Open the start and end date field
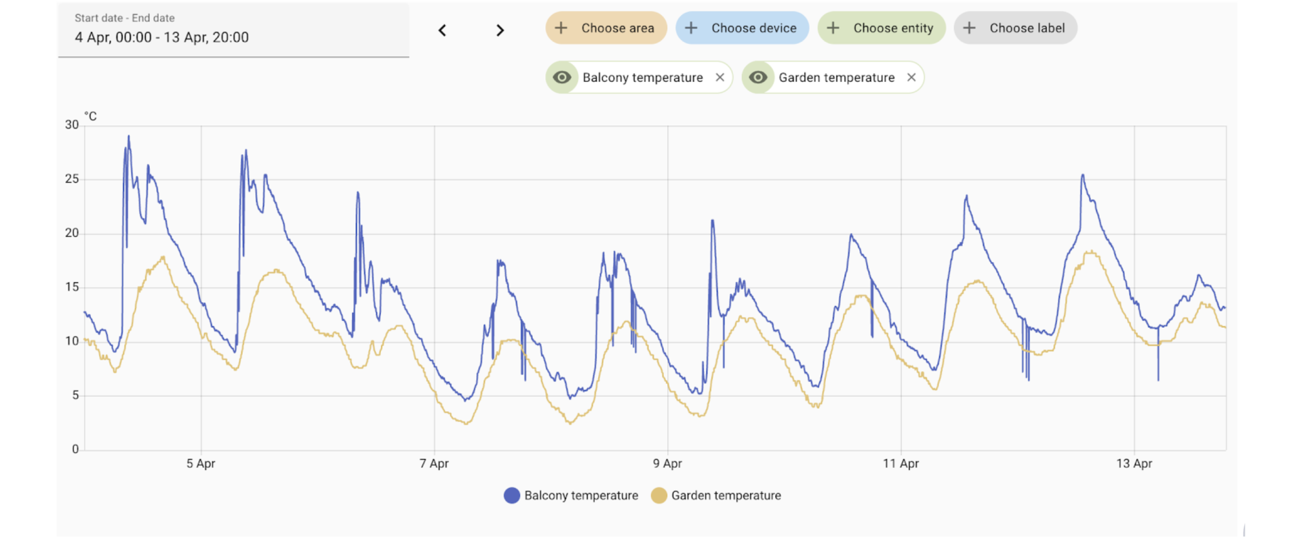 [233, 30]
